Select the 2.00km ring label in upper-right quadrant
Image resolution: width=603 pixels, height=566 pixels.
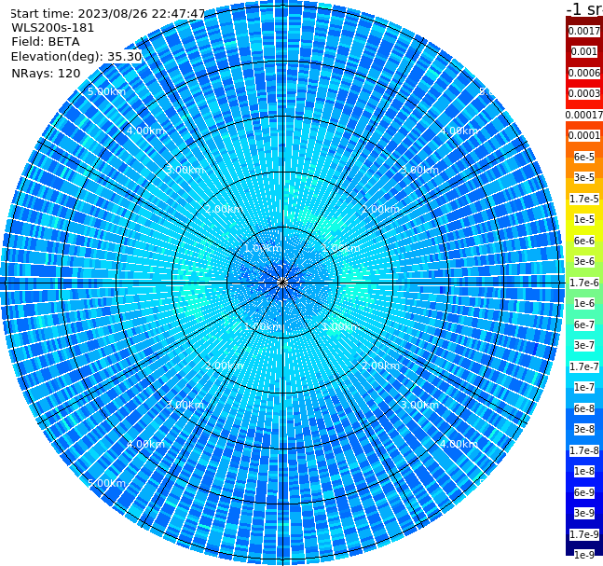tap(381, 209)
